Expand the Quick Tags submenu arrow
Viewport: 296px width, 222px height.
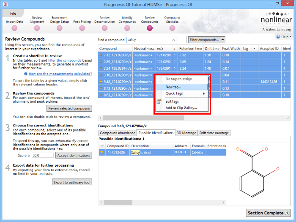point(204,93)
